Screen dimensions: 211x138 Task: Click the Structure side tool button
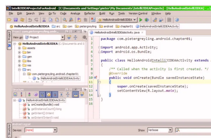pyautogui.click(x=9, y=131)
